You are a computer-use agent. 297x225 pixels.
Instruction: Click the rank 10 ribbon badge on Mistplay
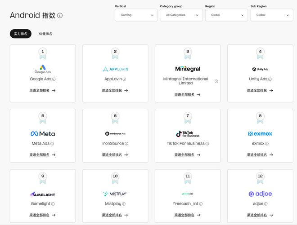(115, 179)
